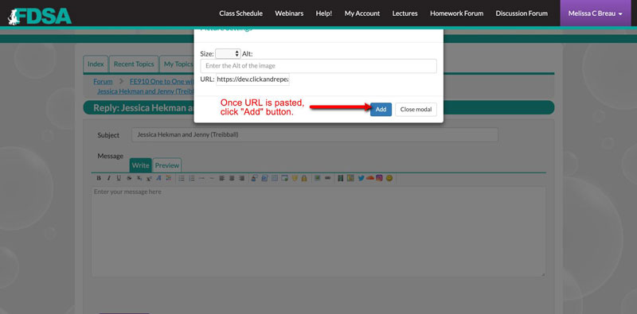Apply strikethrough formatting in toolbar

[x=129, y=178]
